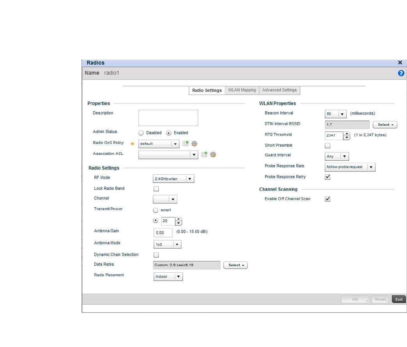Click the greyed Reset button
Image resolution: width=407 pixels, height=347 pixels.
pyautogui.click(x=380, y=300)
